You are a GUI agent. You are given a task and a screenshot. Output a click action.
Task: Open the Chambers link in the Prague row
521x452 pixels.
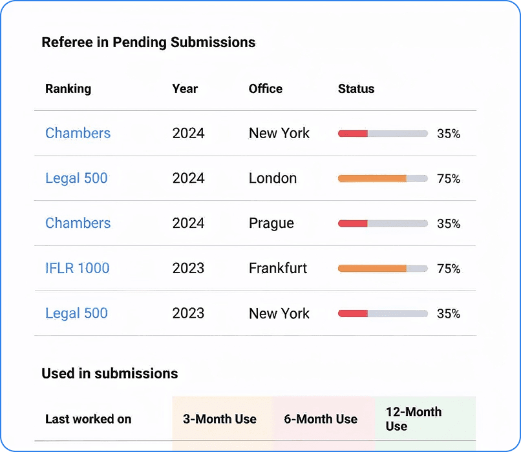pyautogui.click(x=78, y=223)
